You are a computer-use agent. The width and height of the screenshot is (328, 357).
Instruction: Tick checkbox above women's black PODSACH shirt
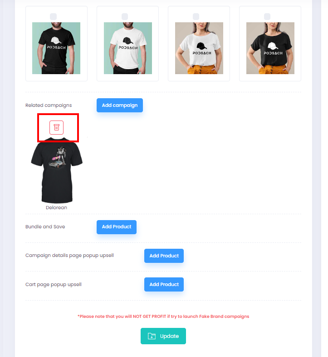coord(267,17)
